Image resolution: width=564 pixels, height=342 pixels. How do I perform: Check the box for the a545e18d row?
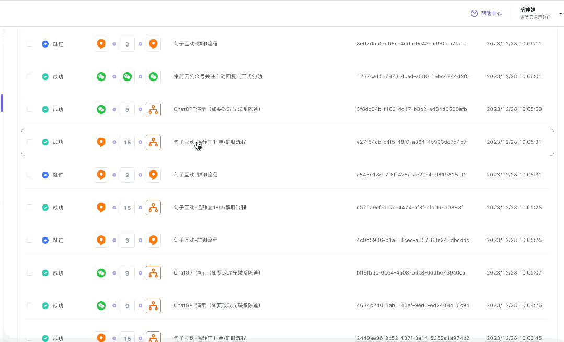[x=29, y=175]
